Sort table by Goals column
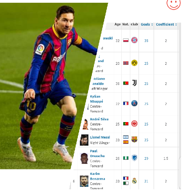The image size is (182, 191). tap(147, 24)
